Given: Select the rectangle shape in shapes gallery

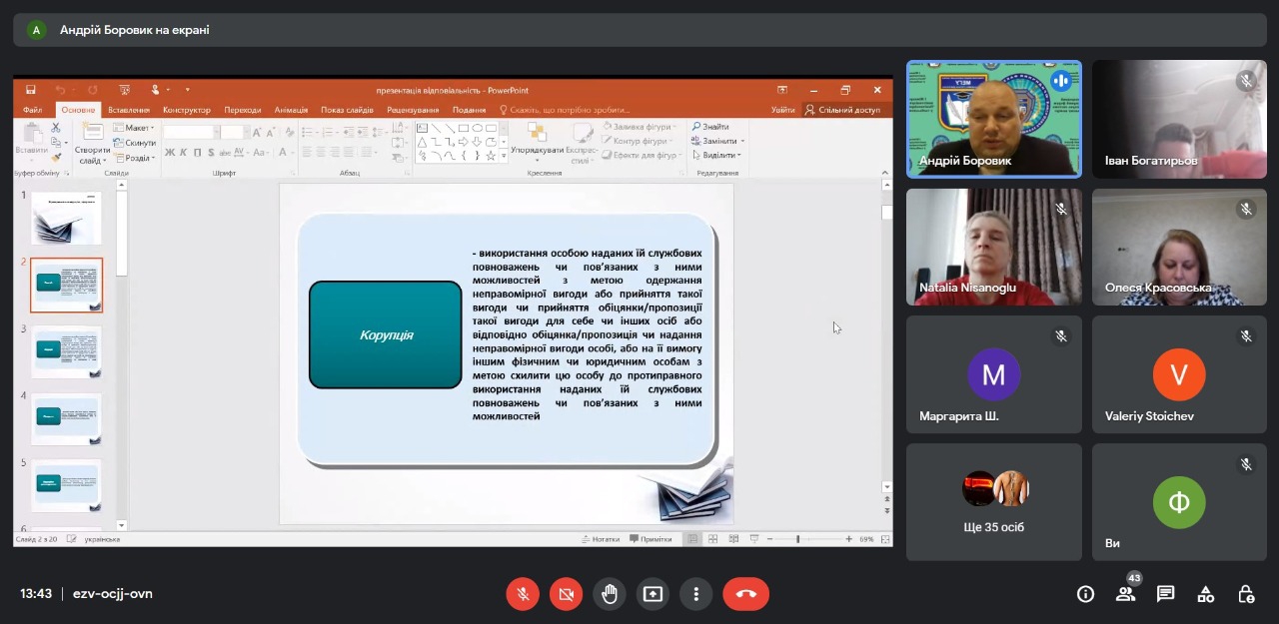Looking at the screenshot, I should [x=464, y=128].
